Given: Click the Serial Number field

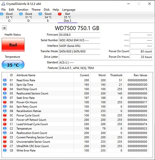Looking at the screenshot, I should click(79, 40).
